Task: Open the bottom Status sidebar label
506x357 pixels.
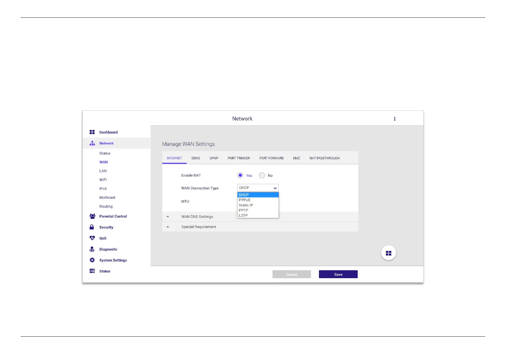Action: click(x=105, y=271)
